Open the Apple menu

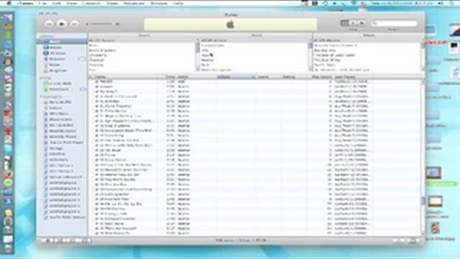tap(9, 3)
